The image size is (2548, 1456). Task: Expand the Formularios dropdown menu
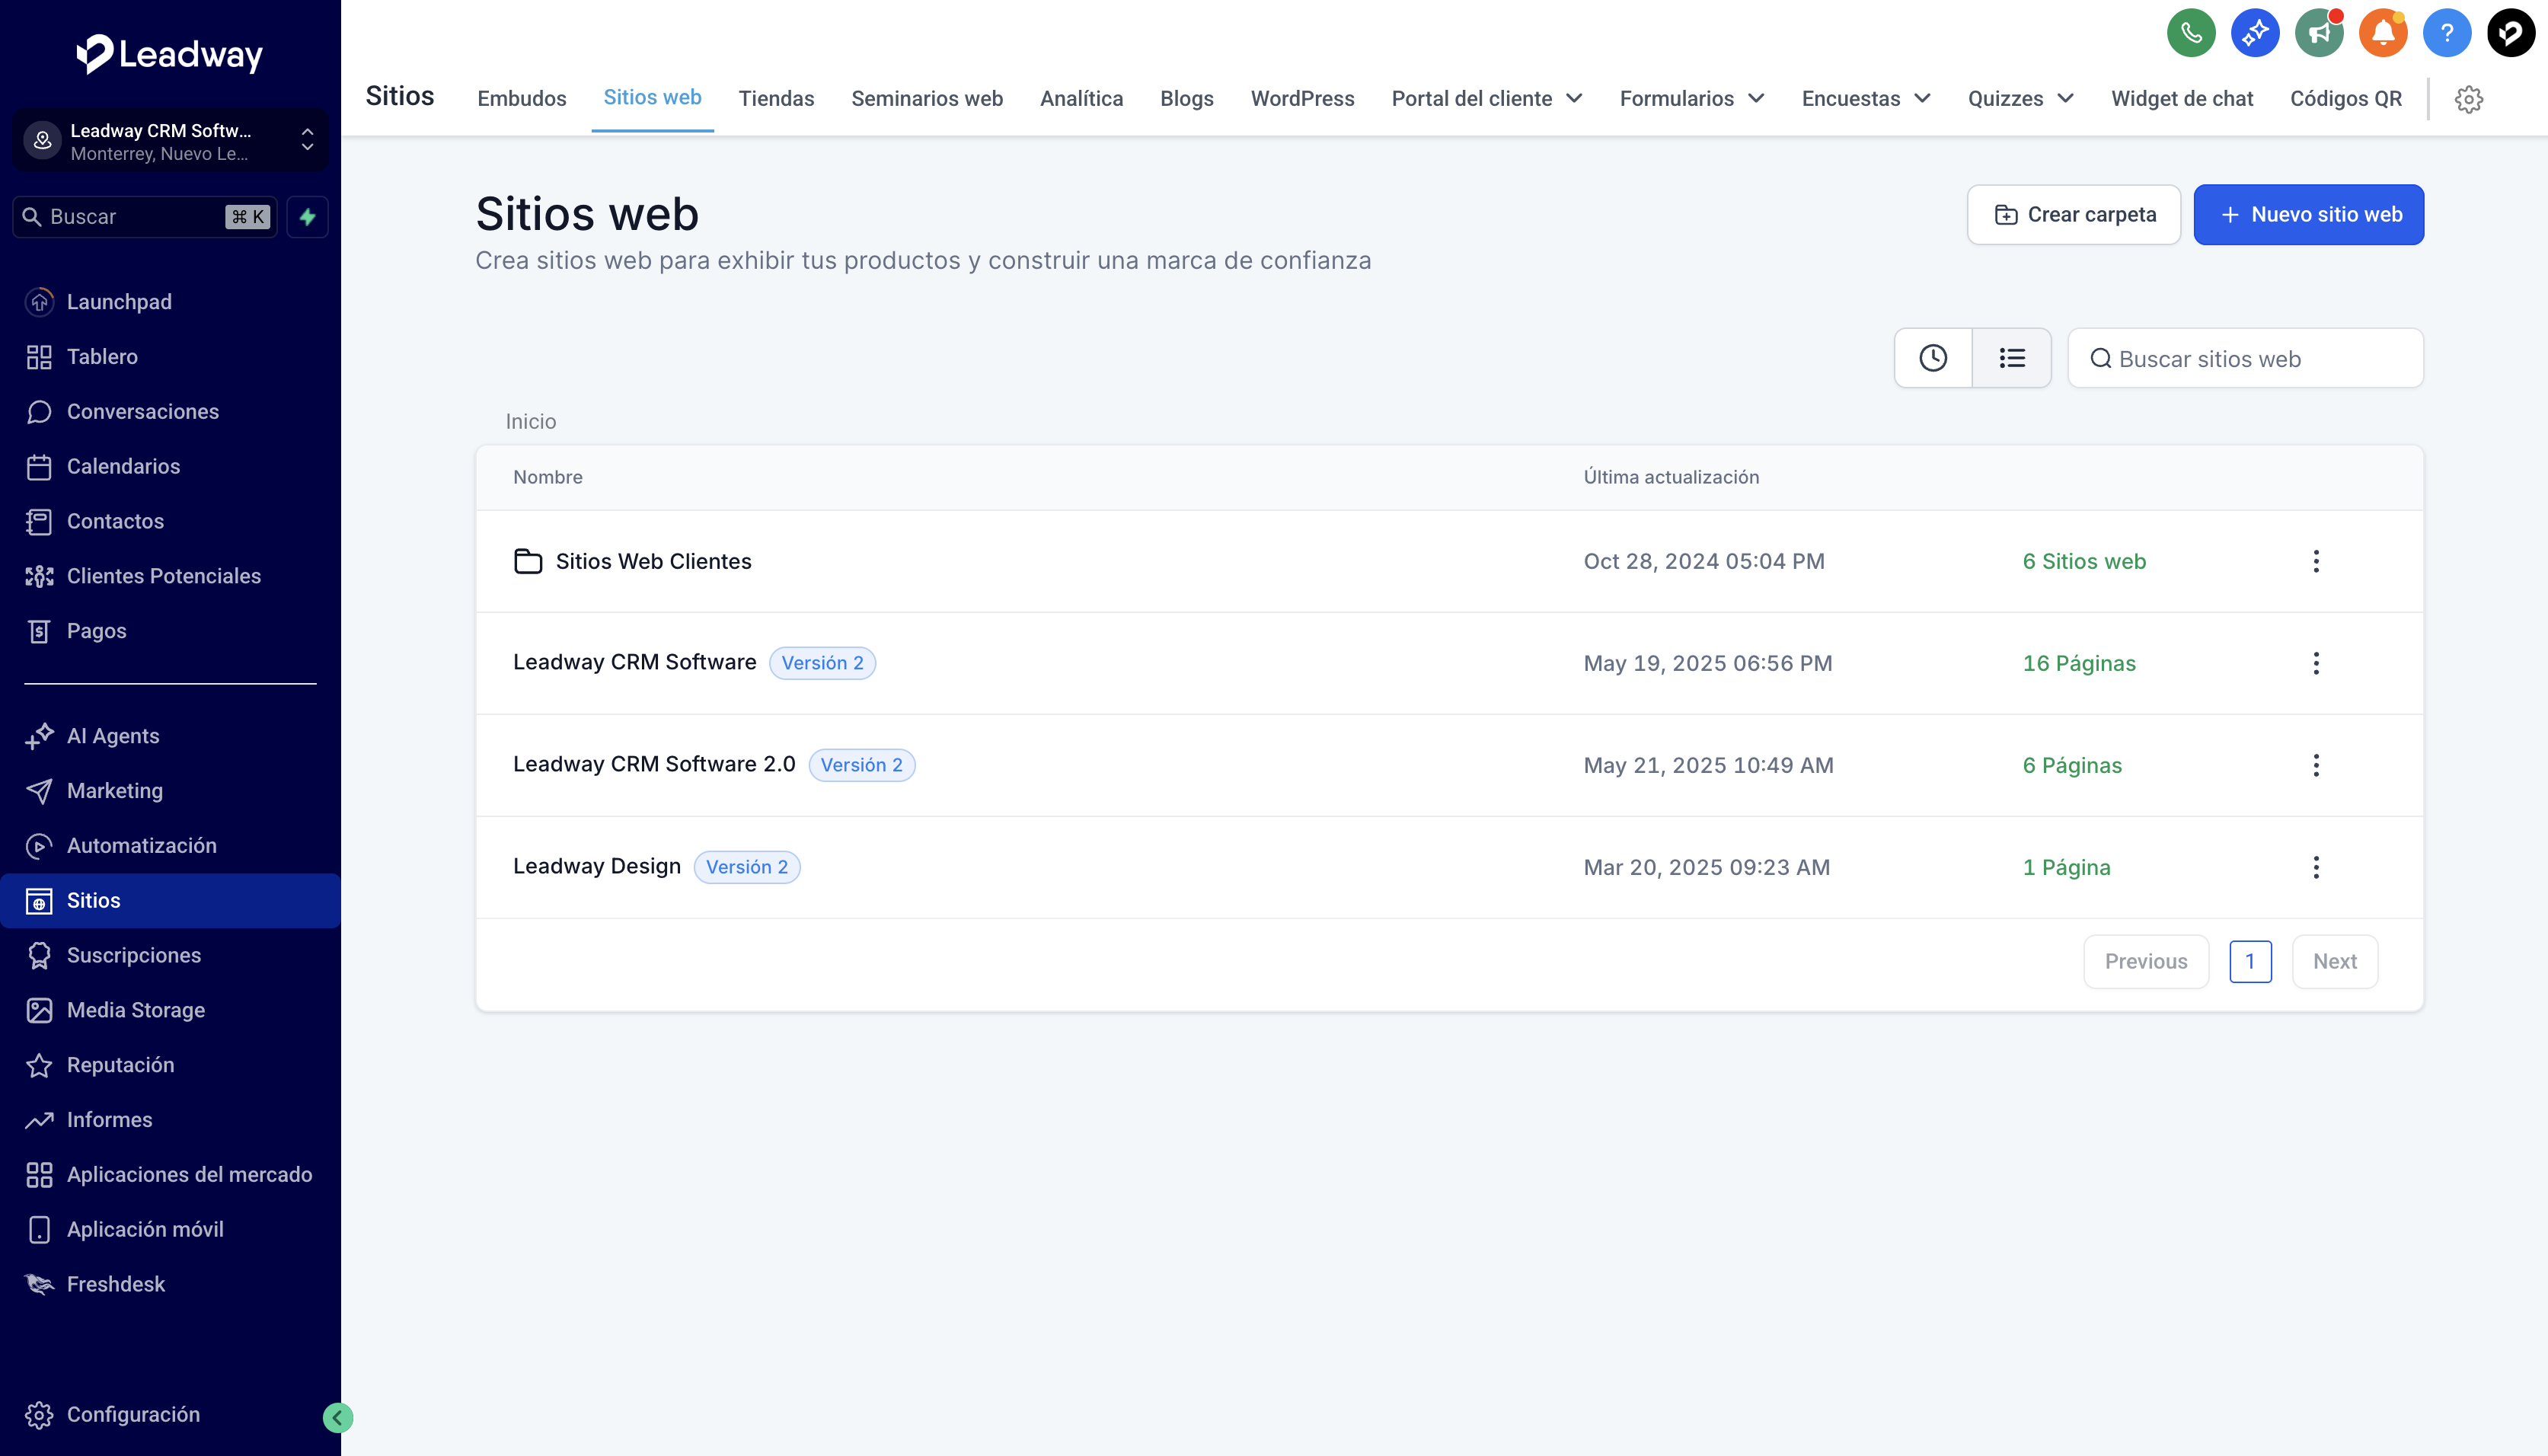pos(1691,99)
